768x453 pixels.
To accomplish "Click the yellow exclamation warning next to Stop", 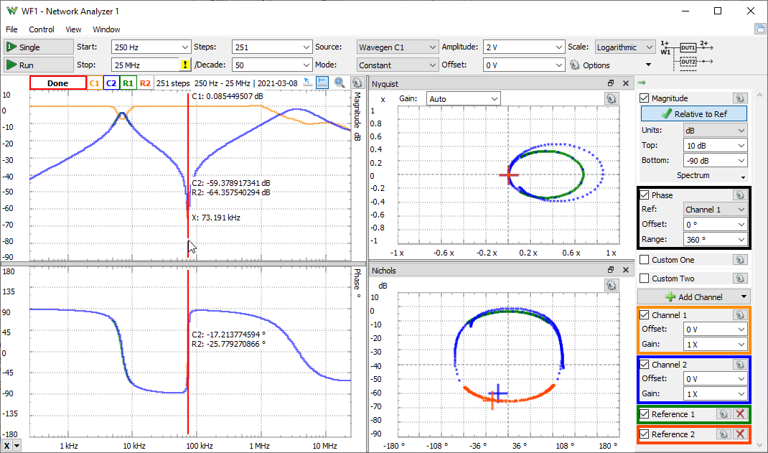I will point(184,65).
